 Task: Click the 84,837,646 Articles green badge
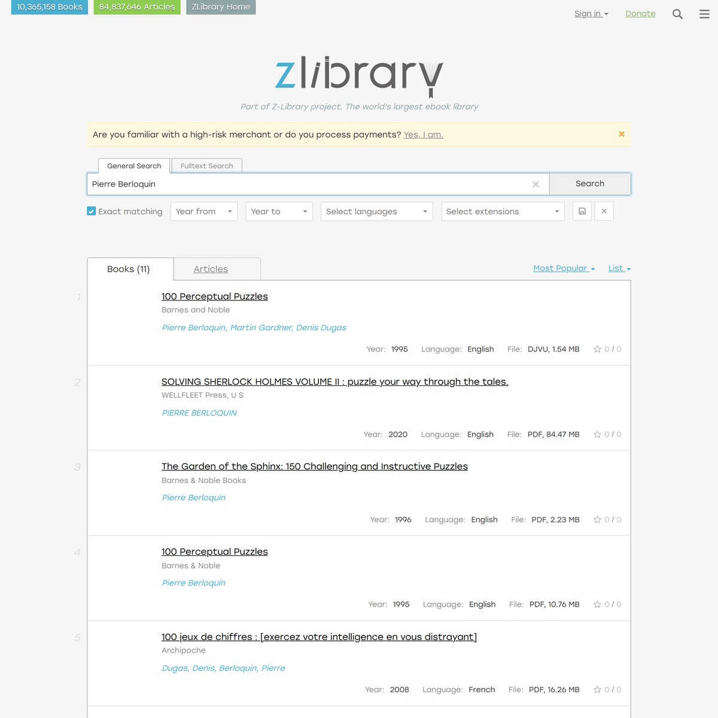[x=136, y=7]
